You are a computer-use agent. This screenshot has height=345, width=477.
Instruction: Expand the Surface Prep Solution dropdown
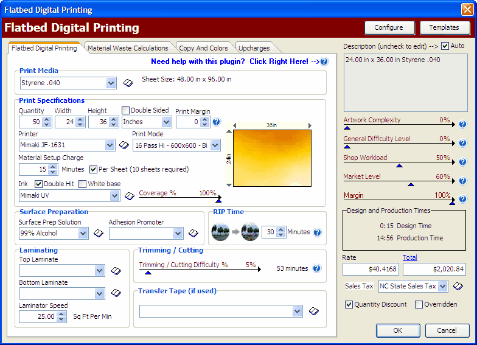pyautogui.click(x=83, y=234)
